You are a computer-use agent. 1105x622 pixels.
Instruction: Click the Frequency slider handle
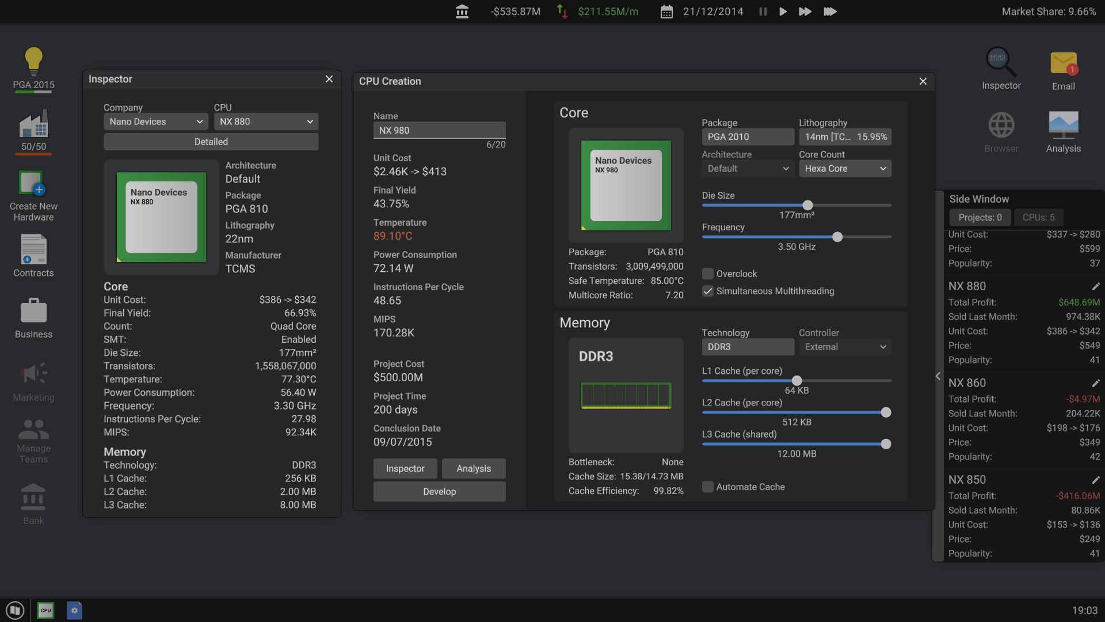[837, 237]
